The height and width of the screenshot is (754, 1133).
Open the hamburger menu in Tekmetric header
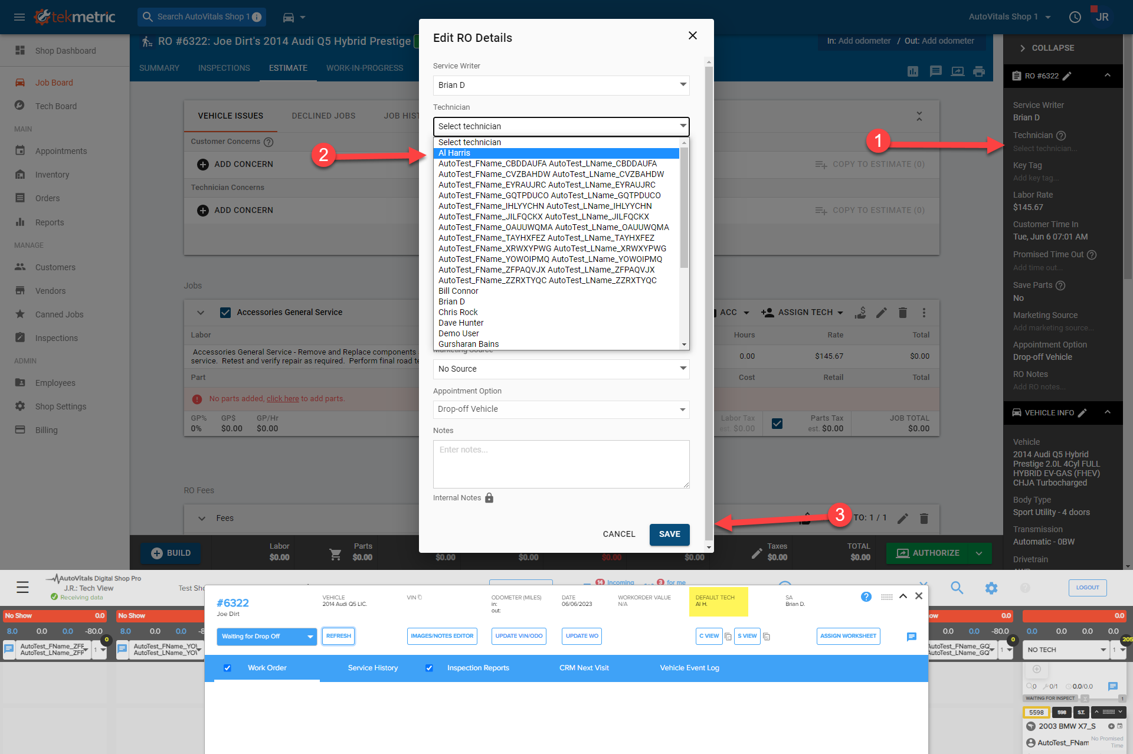click(x=19, y=17)
